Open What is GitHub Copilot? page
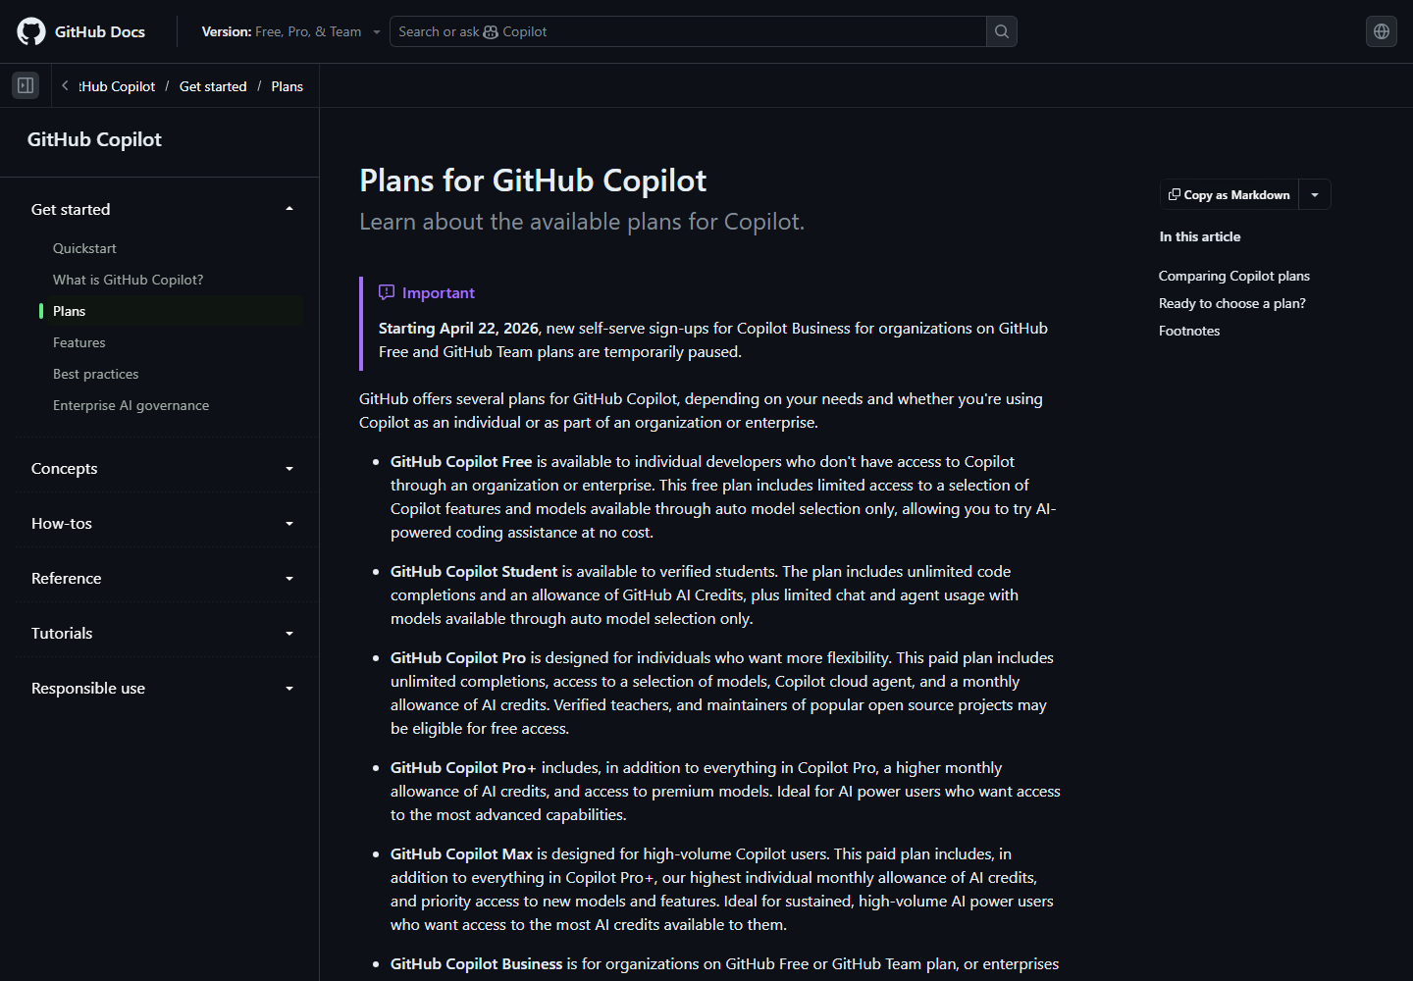The height and width of the screenshot is (981, 1413). 129,280
